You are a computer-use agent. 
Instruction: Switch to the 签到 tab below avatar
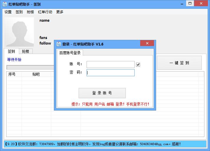(11, 51)
